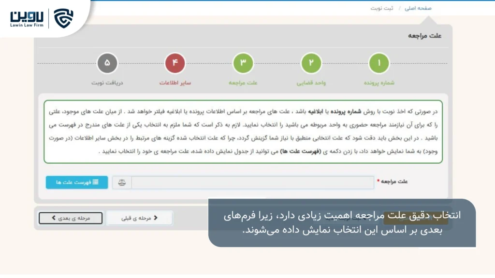Open step 2 واحد قضایی circle

[311, 63]
